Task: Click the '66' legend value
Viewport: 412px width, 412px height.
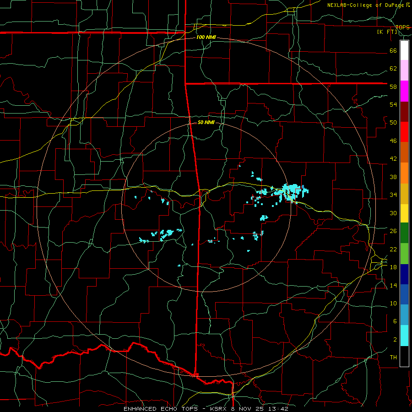Action: click(x=393, y=50)
